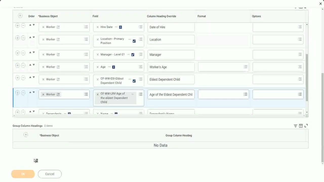Image resolution: width=324 pixels, height=182 pixels.
Task: Move the Manager - Level 01 row down
Action: pyautogui.click(x=34, y=53)
